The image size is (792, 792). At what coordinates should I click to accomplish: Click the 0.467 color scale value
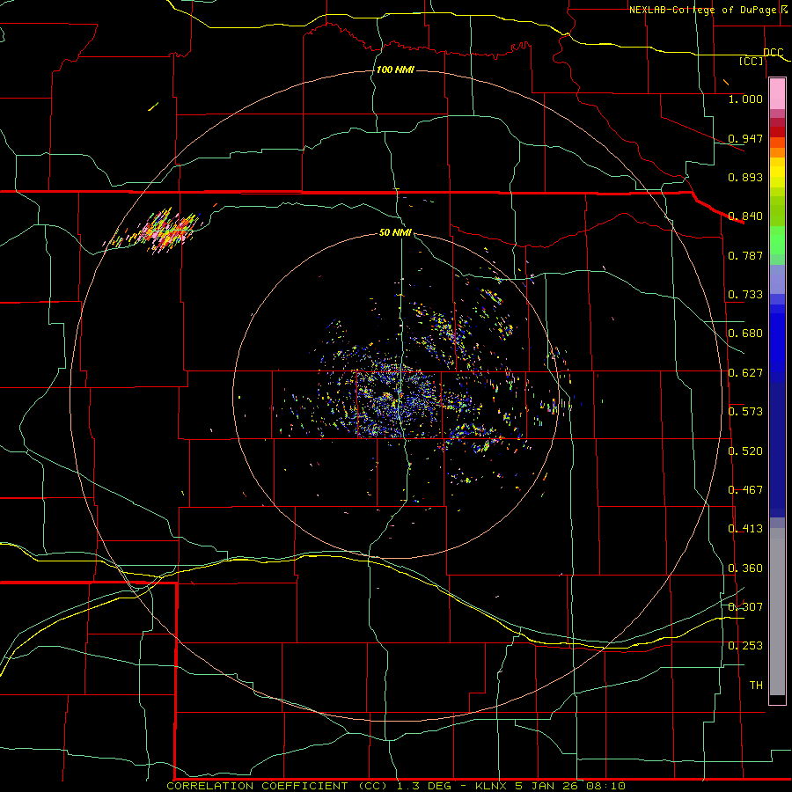[745, 490]
